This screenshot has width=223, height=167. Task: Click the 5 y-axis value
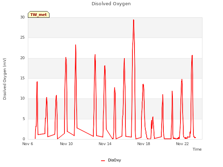24,119
